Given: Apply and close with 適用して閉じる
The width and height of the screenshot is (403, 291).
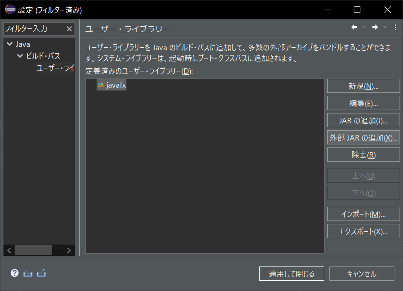Looking at the screenshot, I should tap(291, 273).
